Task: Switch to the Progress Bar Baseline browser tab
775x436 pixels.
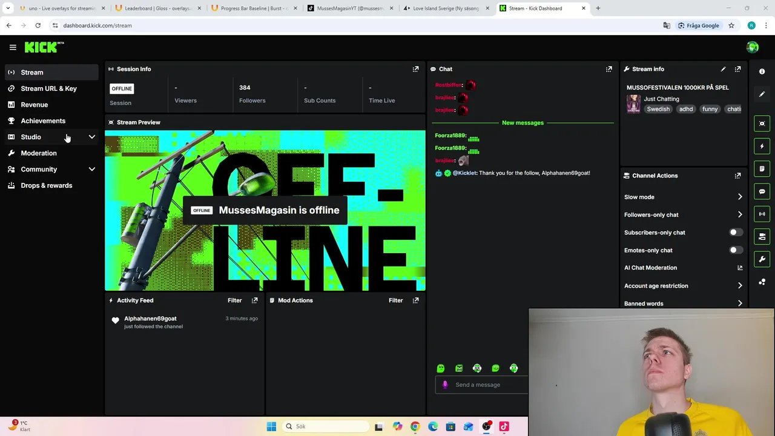Action: [254, 8]
